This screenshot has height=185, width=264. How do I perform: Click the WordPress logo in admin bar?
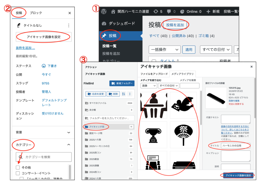(x=104, y=11)
